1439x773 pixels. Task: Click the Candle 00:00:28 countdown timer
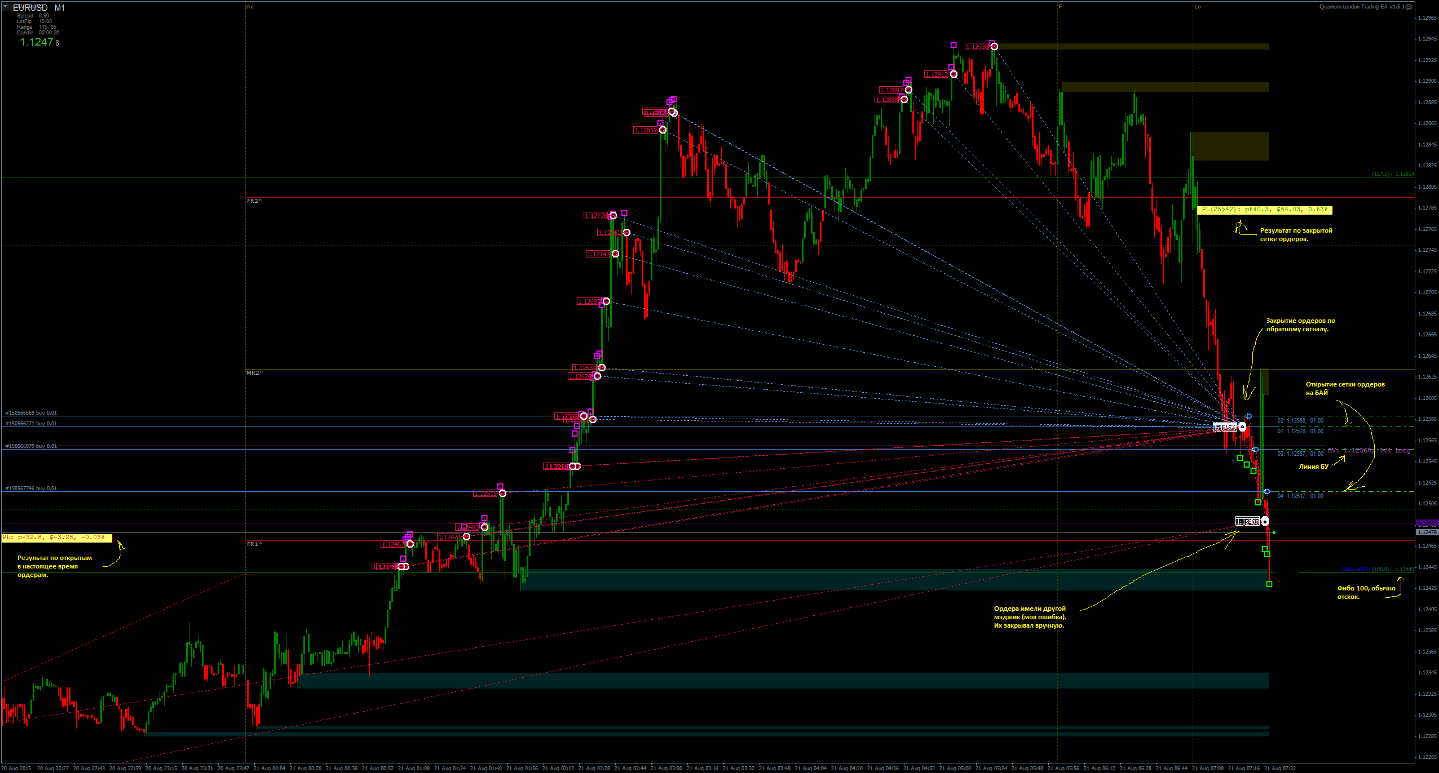coord(38,33)
